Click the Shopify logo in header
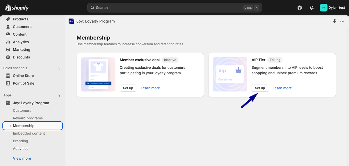This screenshot has height=166, width=349. [17, 8]
